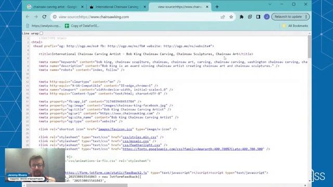Screen dimensions: 333x187
Task: Open the images/favicon.ico link
Action: pos(115,129)
